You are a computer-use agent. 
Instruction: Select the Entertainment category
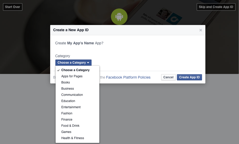point(71,107)
